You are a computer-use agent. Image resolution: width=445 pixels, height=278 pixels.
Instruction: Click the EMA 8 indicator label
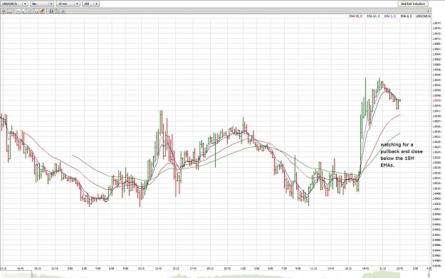coord(406,16)
